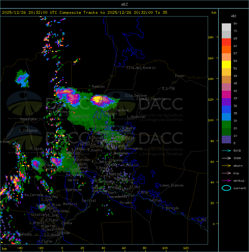Select the purple 36–39 dBZ swatch

click(226, 102)
